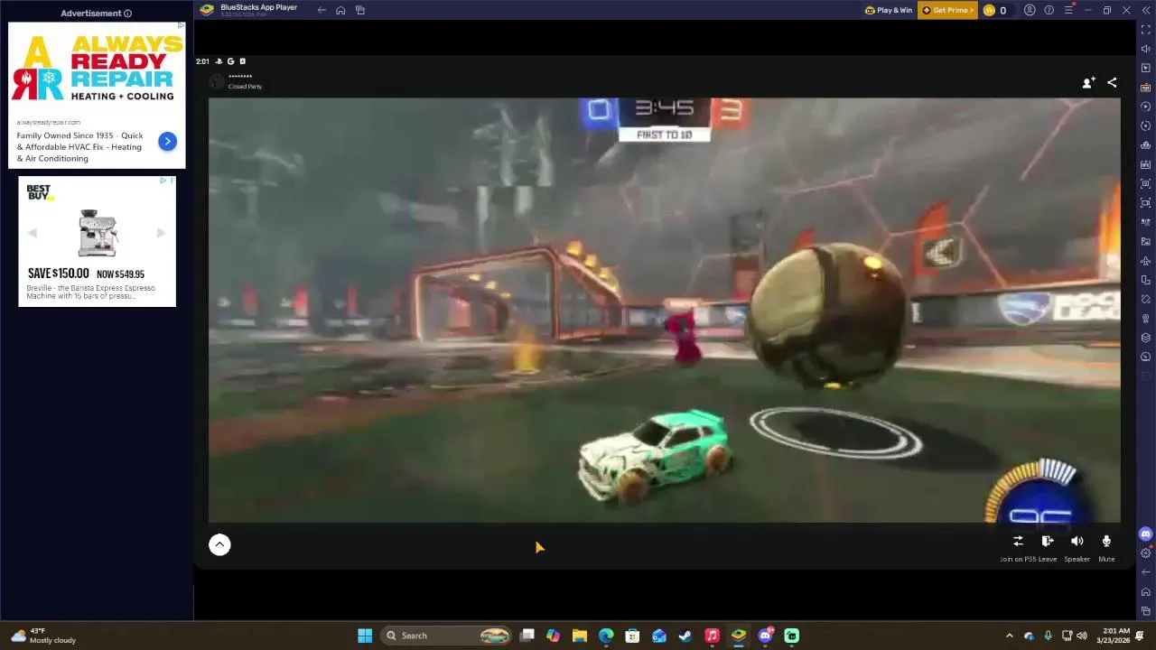Click the volume icon in BlueStacks side toolbar
1156x650 pixels.
1146,49
